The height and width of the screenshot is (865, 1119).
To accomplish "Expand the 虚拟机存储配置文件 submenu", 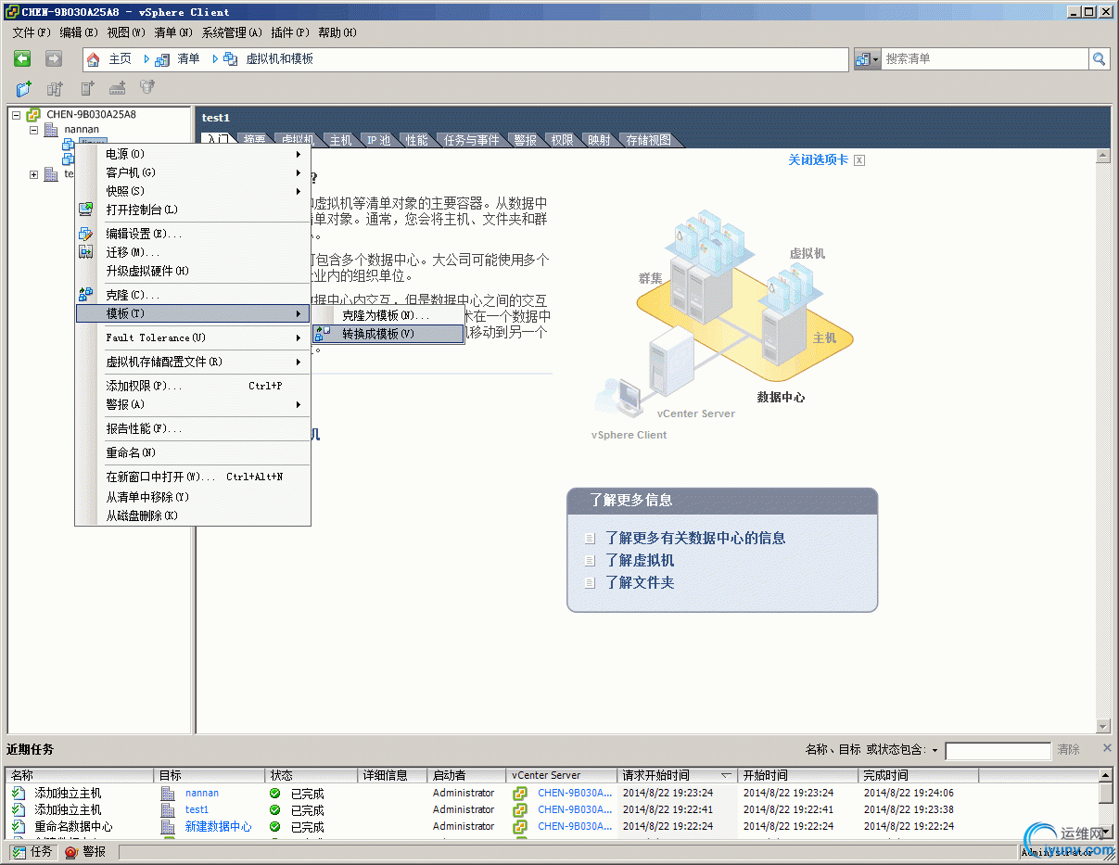I will point(299,362).
